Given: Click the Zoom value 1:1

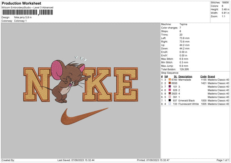Looking at the screenshot, I should pyautogui.click(x=223, y=16).
